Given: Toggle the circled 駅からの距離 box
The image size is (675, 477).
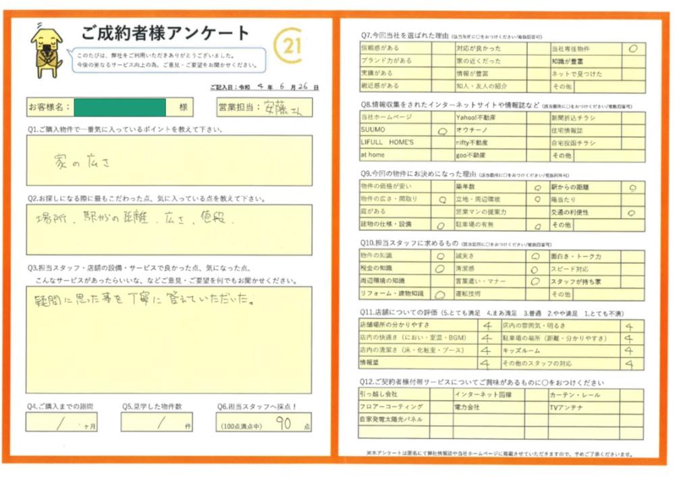Looking at the screenshot, I should 632,188.
